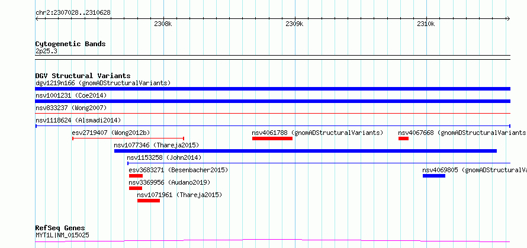Select the blue bar under nsv4069805

434,176
